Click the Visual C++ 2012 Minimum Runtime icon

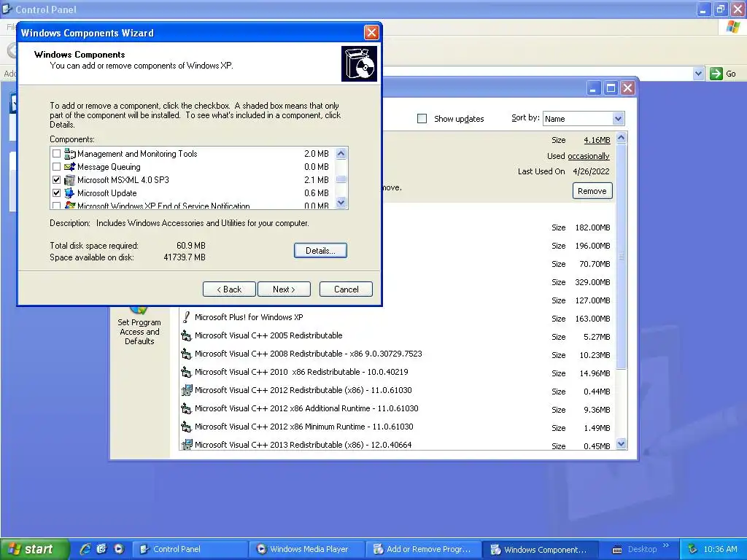(186, 427)
